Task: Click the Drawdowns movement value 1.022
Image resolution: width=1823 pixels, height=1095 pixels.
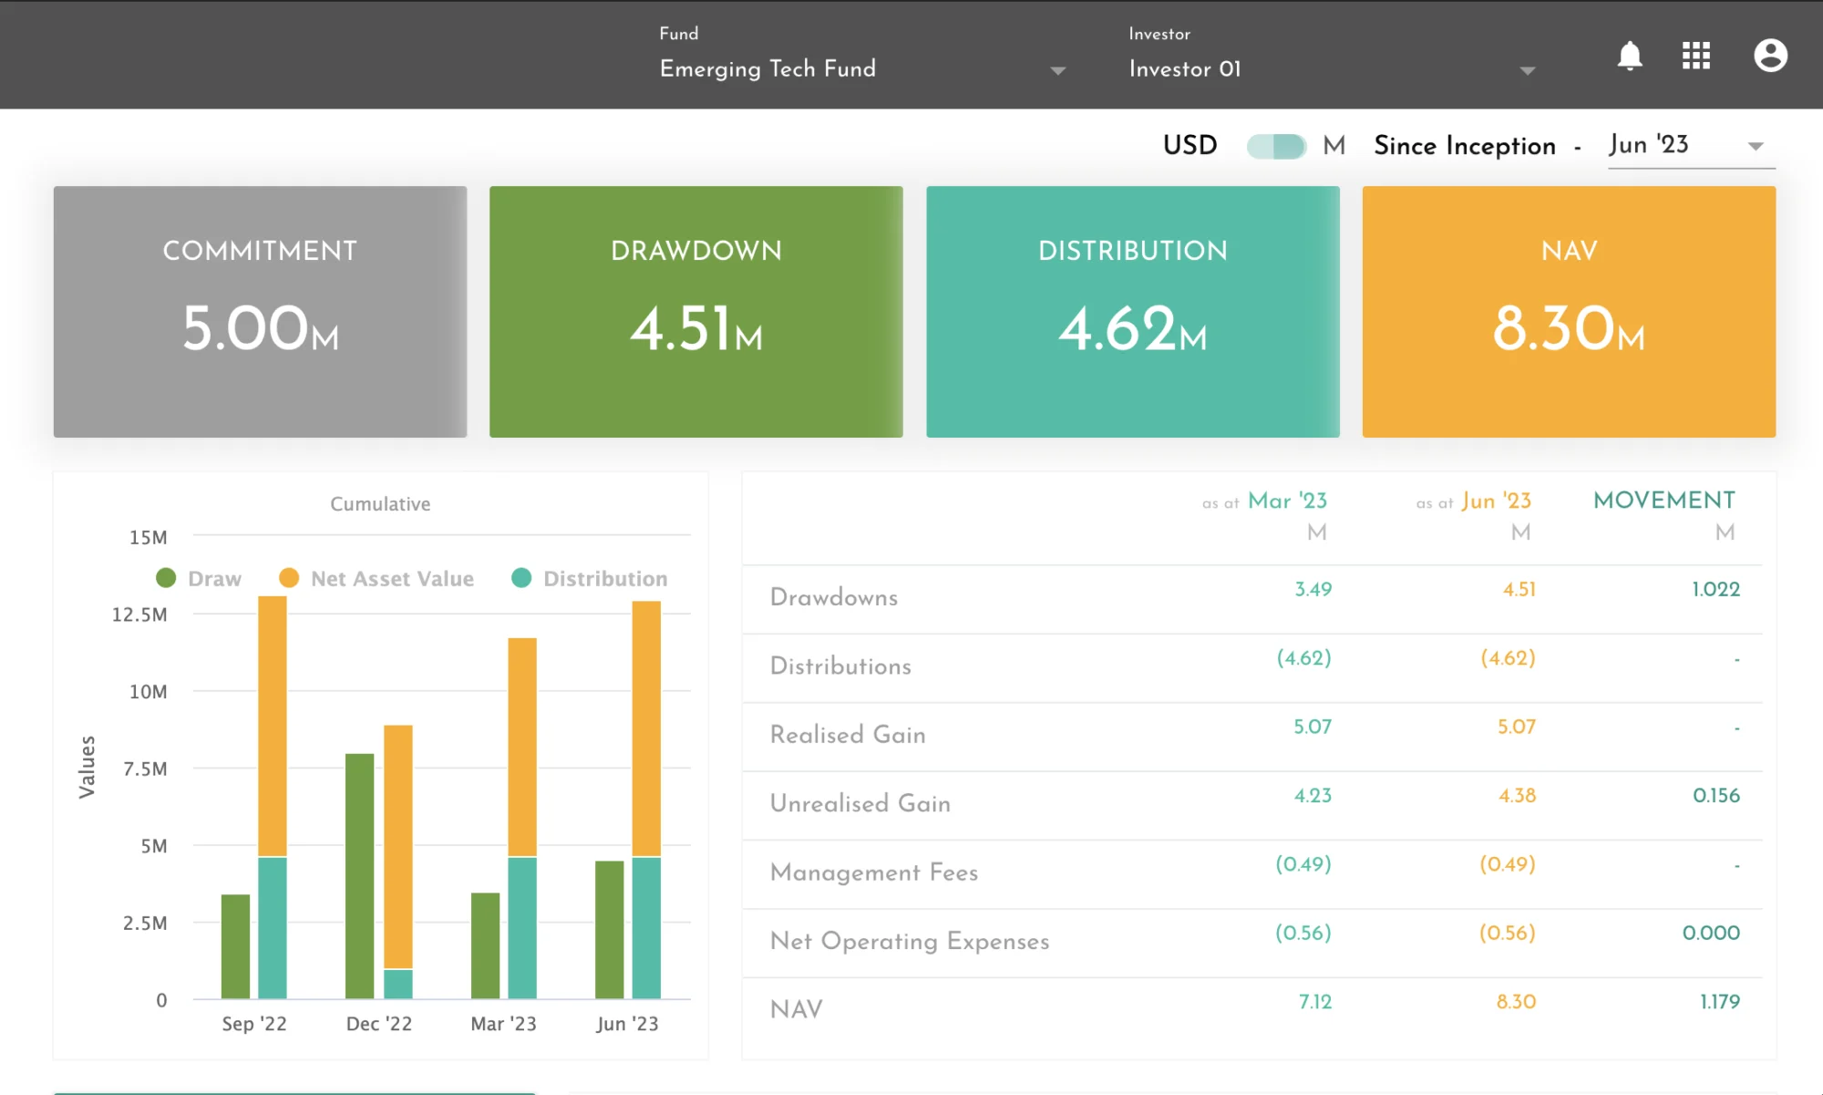Action: [1715, 590]
